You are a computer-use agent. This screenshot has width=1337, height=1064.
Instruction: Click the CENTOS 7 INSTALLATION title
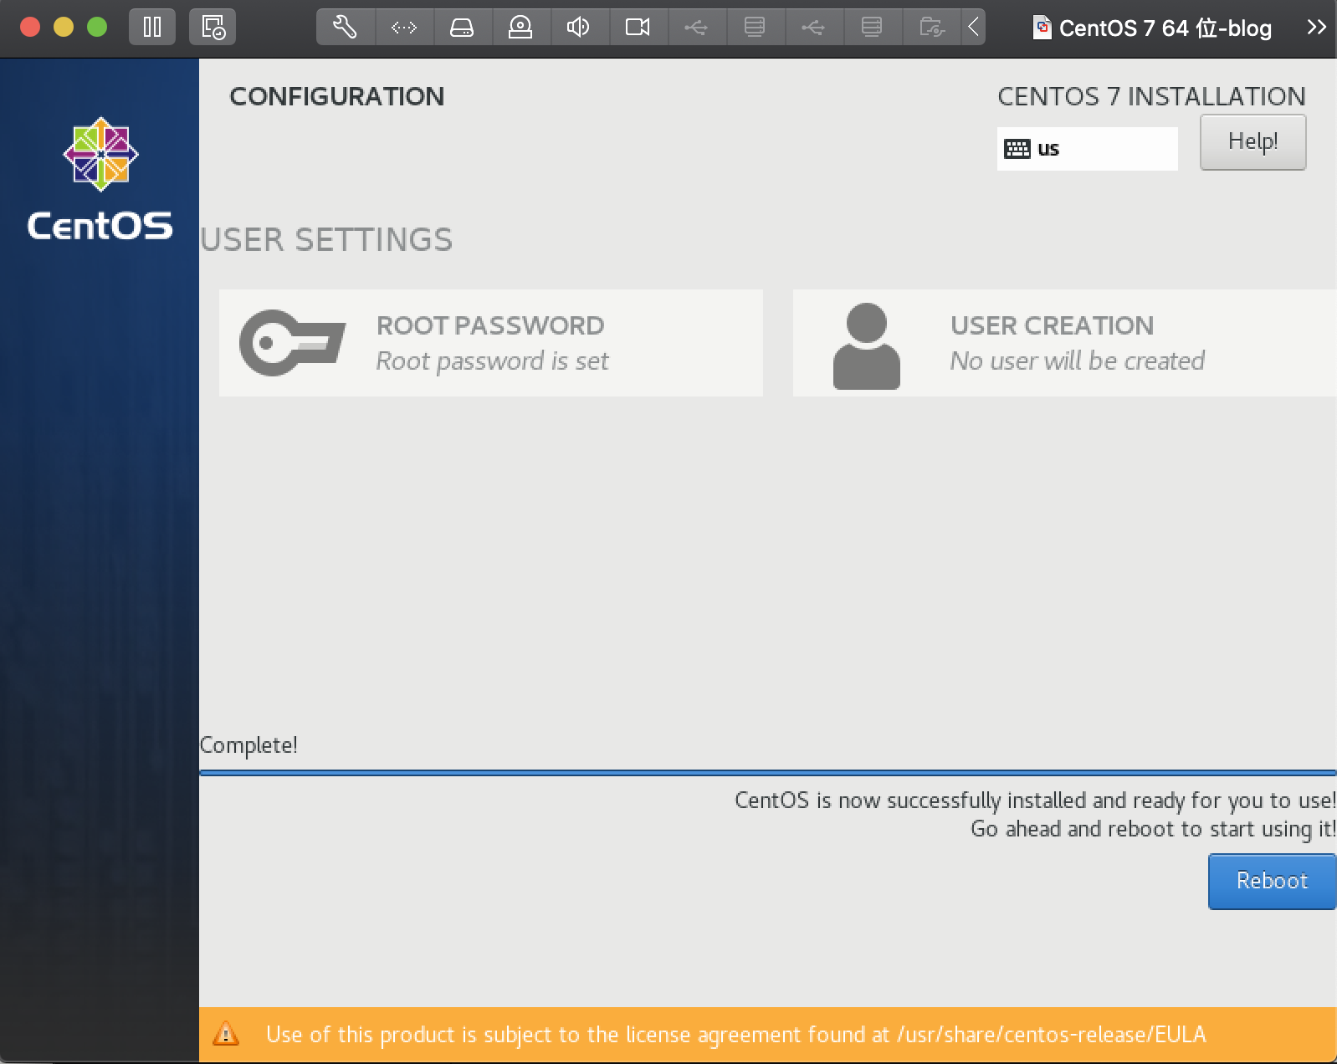[x=1151, y=96]
